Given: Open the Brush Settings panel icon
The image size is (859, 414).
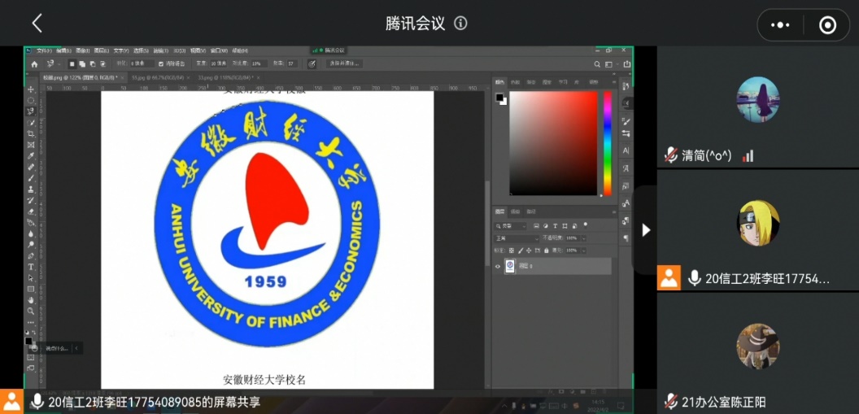Looking at the screenshot, I should [626, 121].
